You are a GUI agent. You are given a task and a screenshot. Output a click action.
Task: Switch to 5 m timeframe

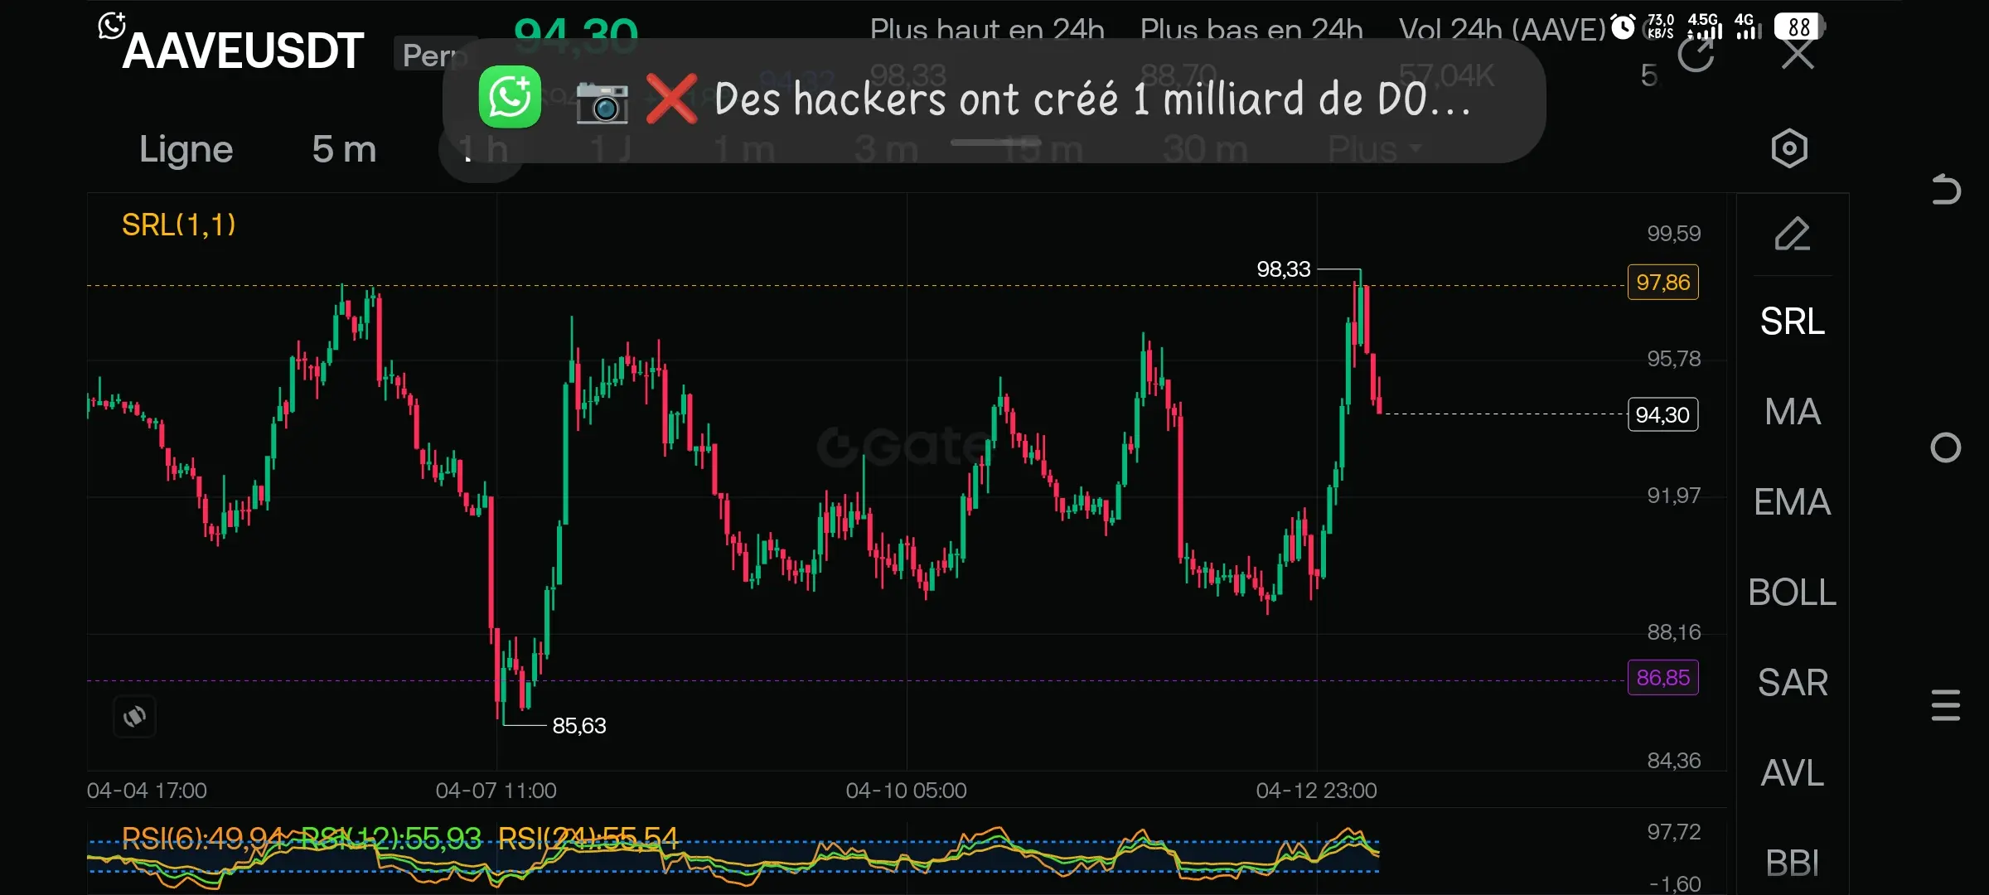(344, 150)
